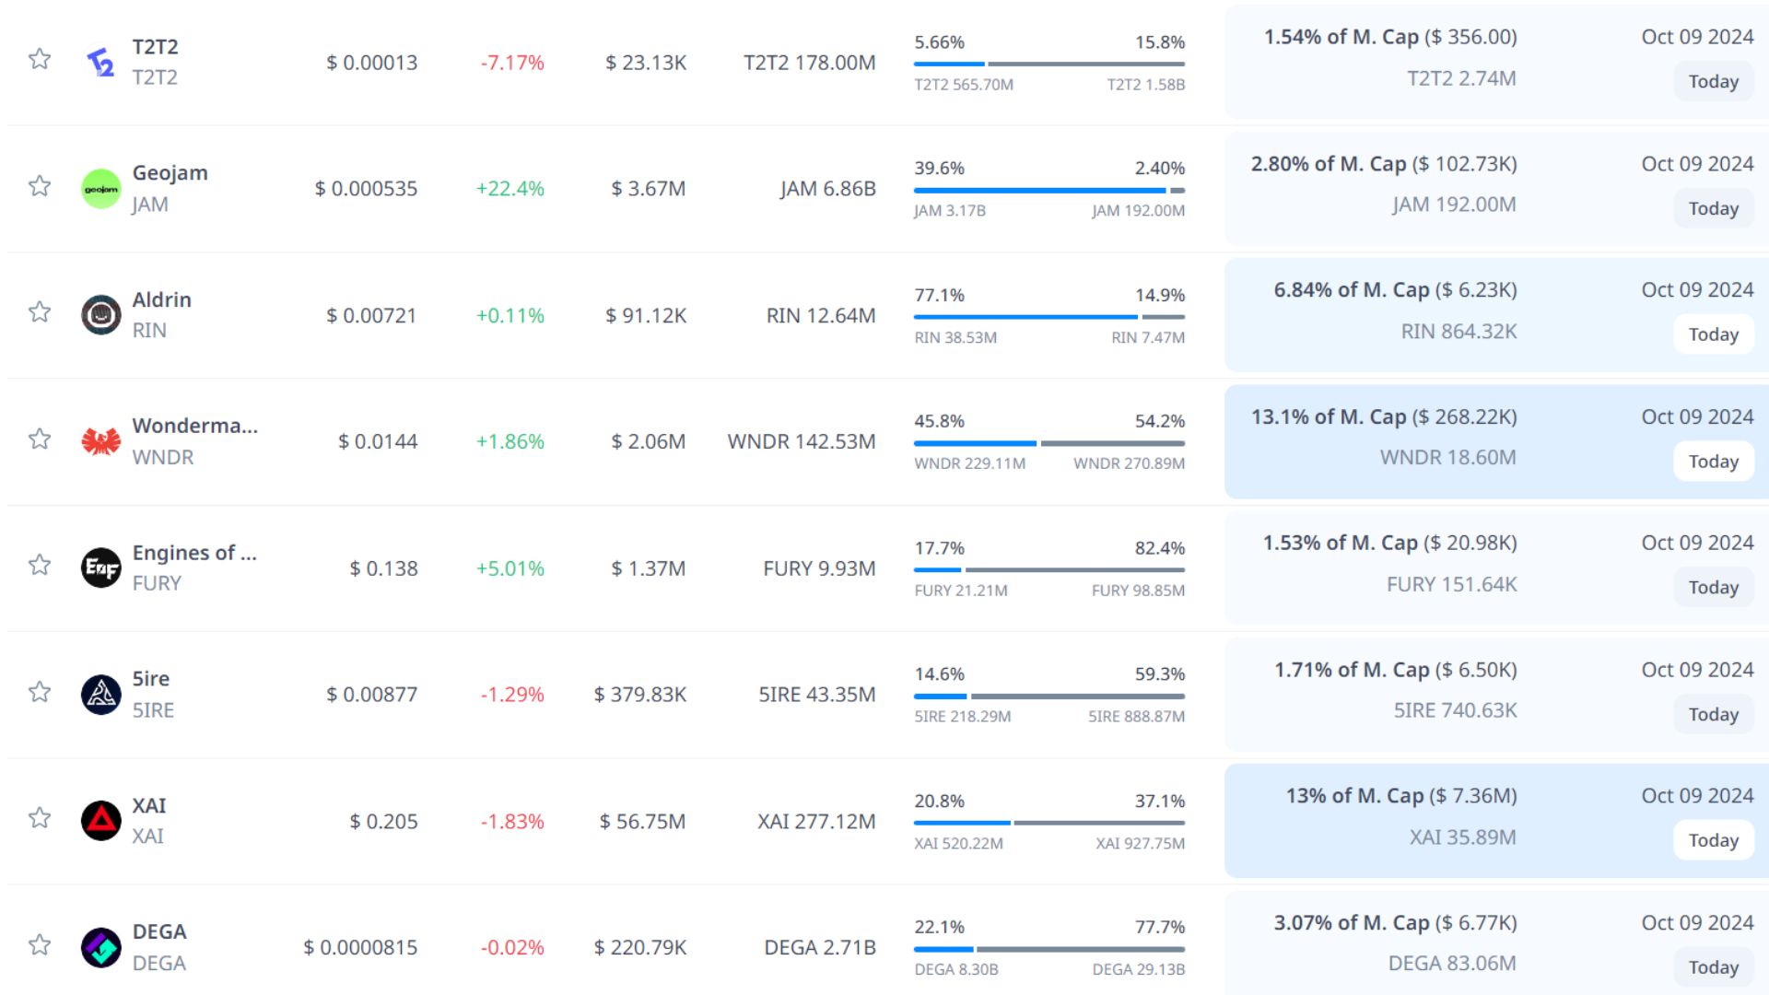Click the DEGA token logo icon
Image resolution: width=1769 pixels, height=995 pixels.
point(100,947)
